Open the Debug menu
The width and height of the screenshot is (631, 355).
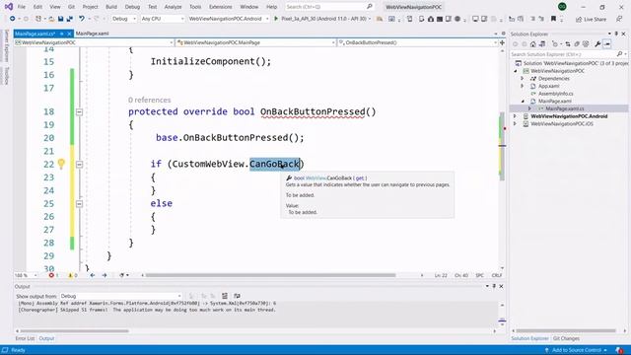pyautogui.click(x=132, y=7)
